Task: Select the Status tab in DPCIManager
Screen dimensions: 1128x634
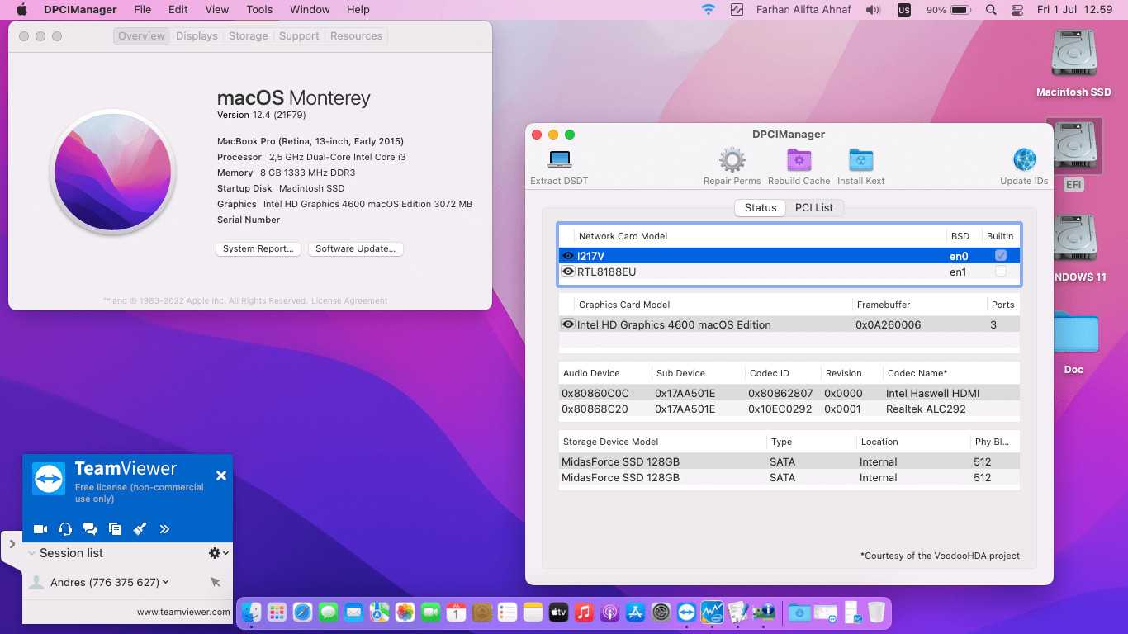Action: [x=761, y=207]
